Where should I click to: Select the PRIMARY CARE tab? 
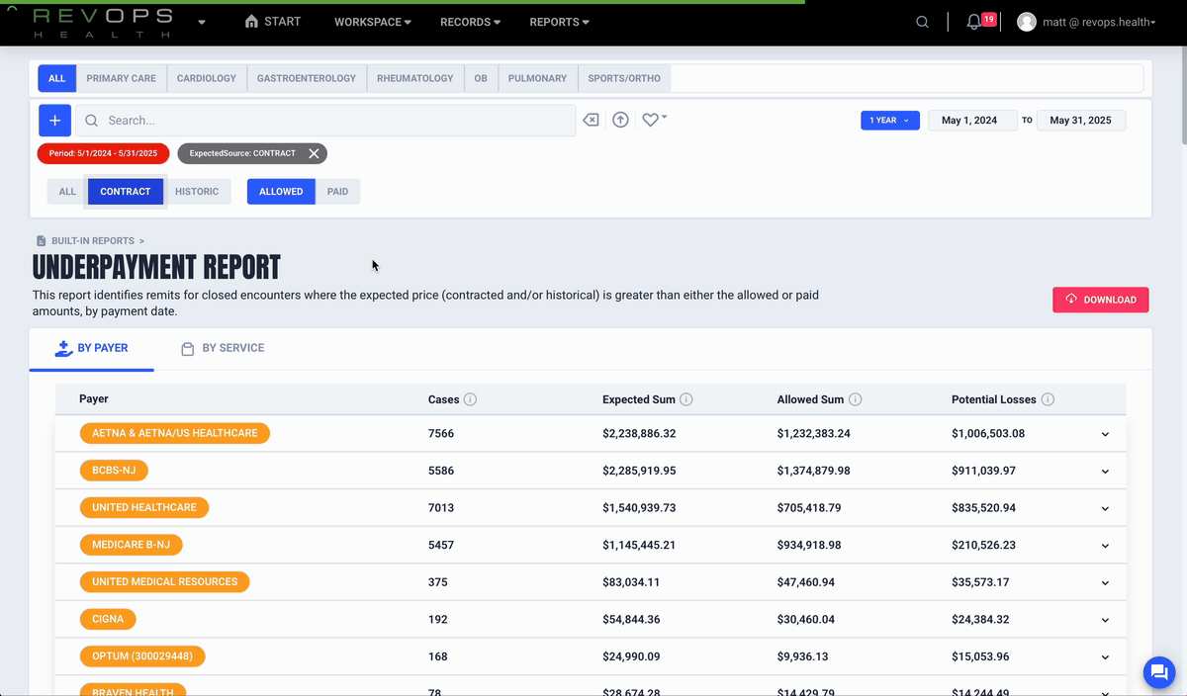121,78
